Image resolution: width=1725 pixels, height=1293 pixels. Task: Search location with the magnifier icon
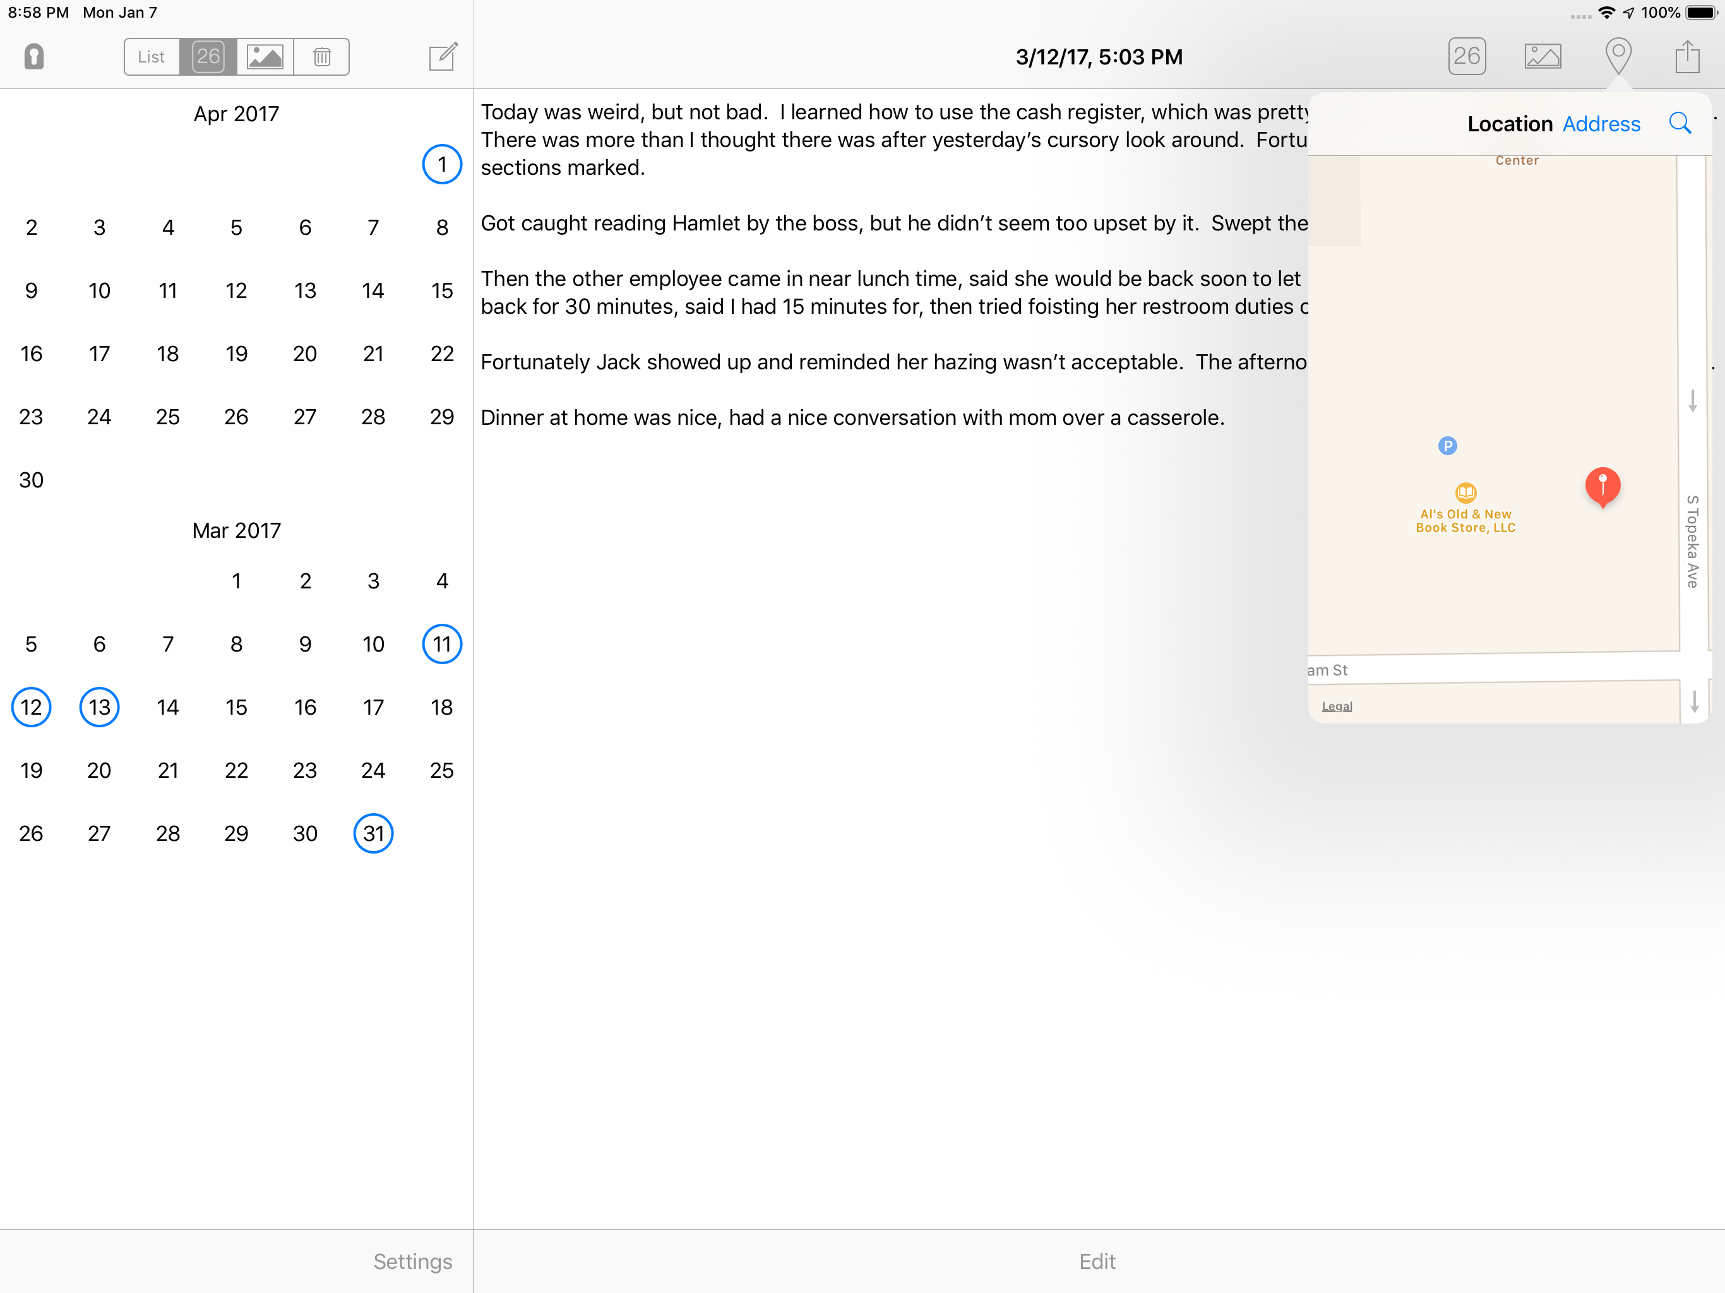point(1680,123)
